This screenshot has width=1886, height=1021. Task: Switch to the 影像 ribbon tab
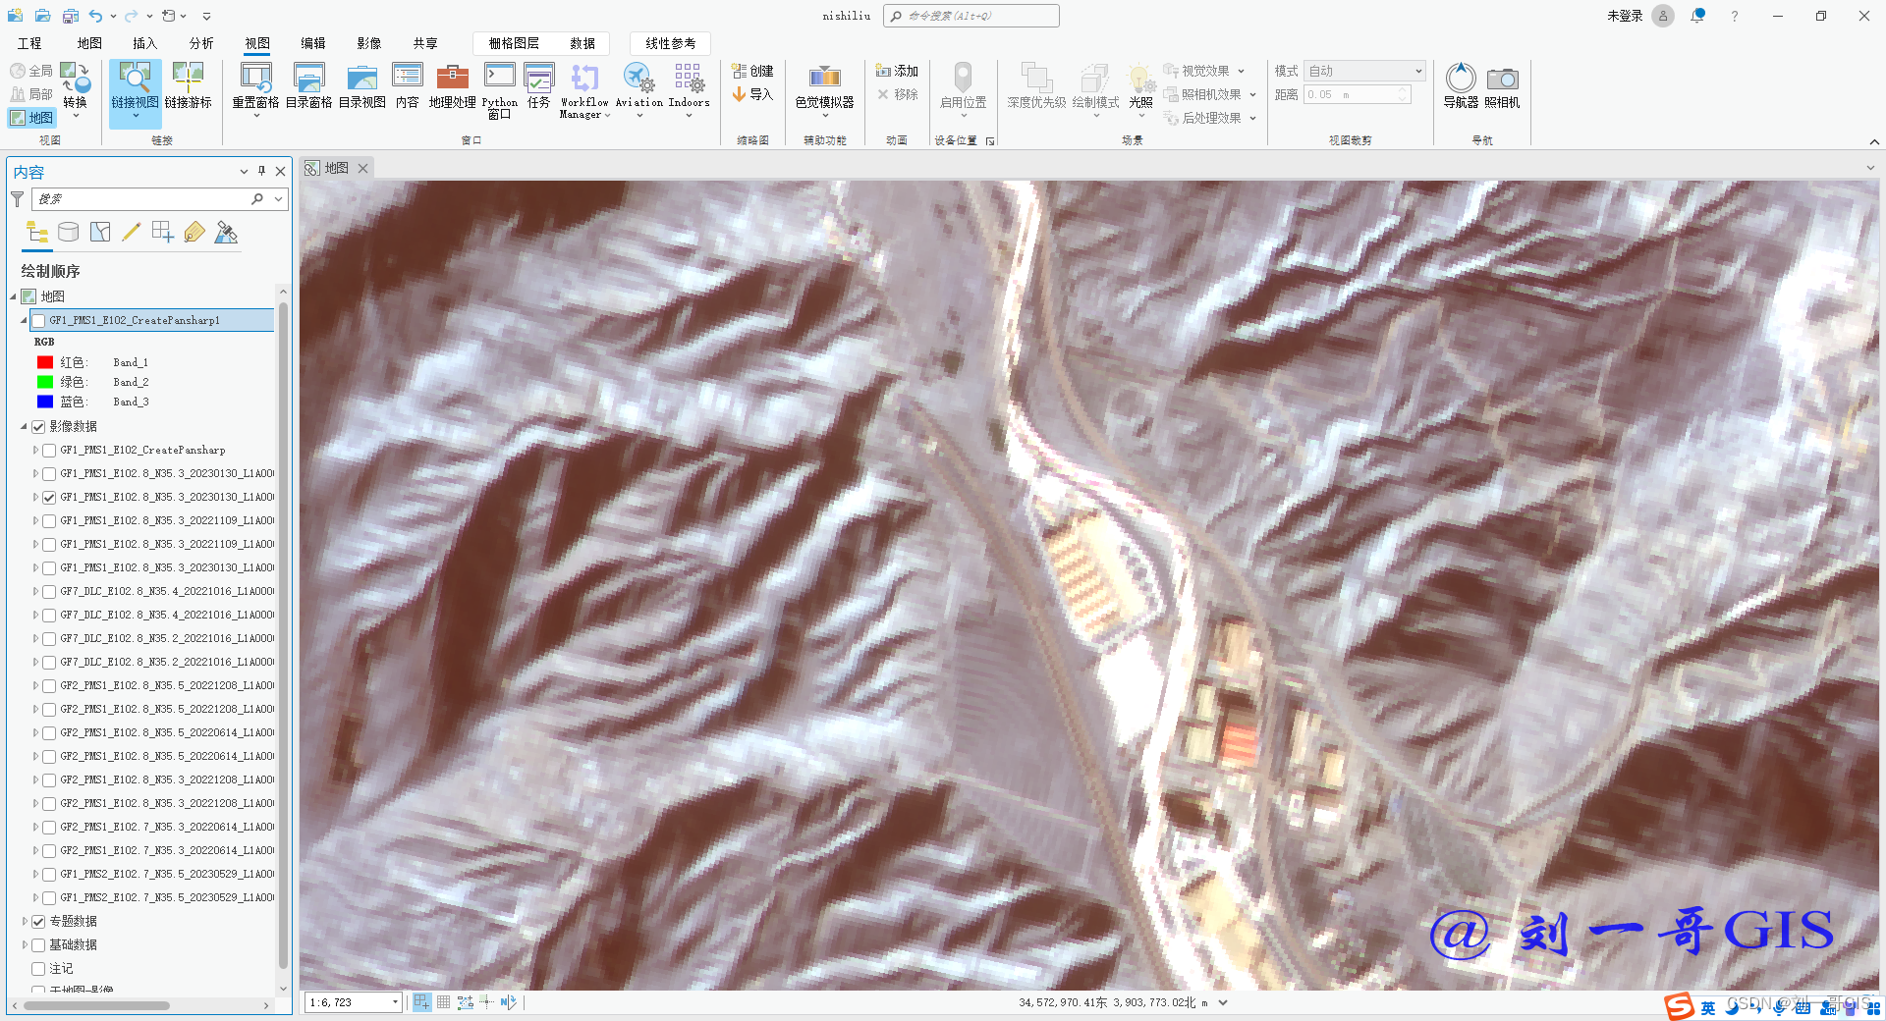coord(368,43)
